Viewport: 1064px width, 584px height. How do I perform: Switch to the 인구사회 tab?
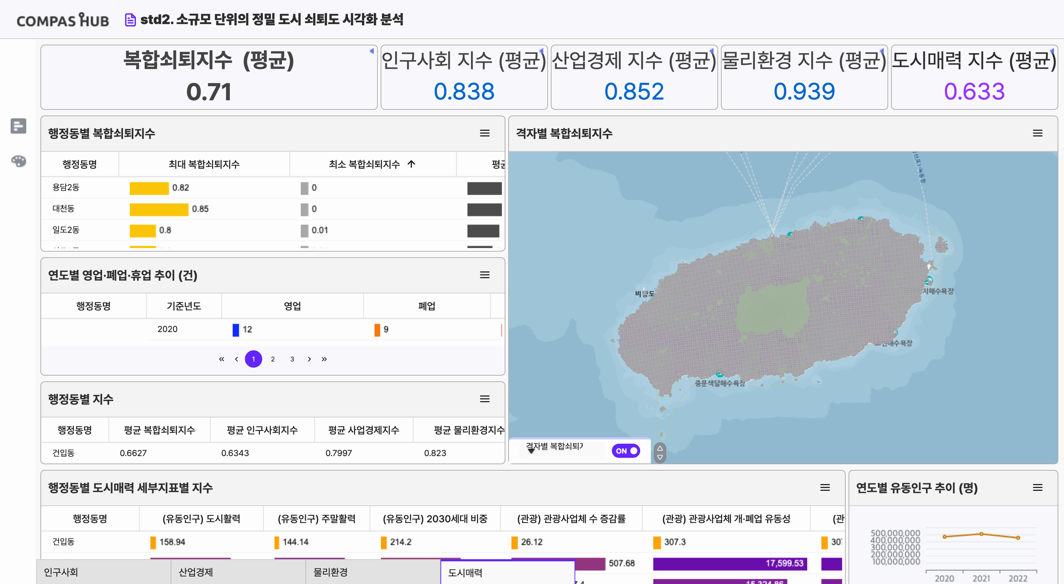click(103, 572)
